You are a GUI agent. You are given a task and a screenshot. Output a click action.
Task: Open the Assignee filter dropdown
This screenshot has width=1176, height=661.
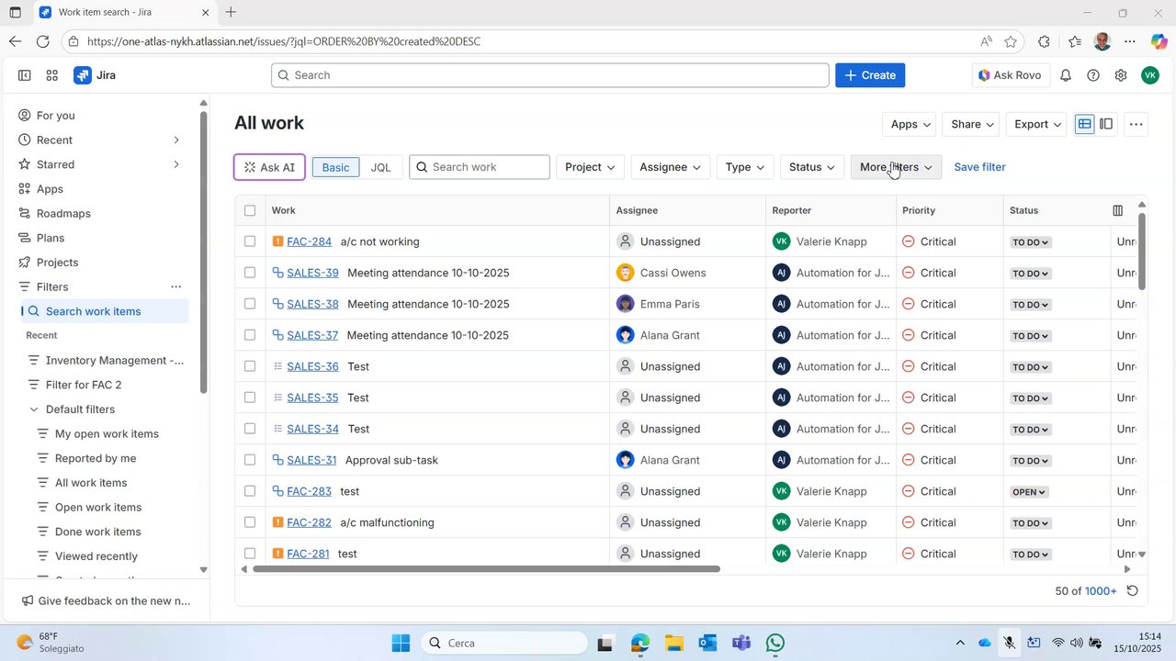[671, 167]
